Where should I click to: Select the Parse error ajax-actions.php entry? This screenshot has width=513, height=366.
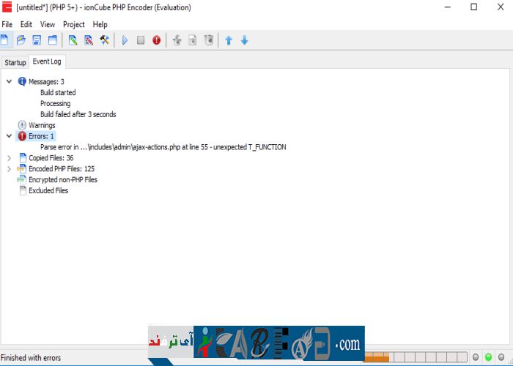[x=163, y=147]
